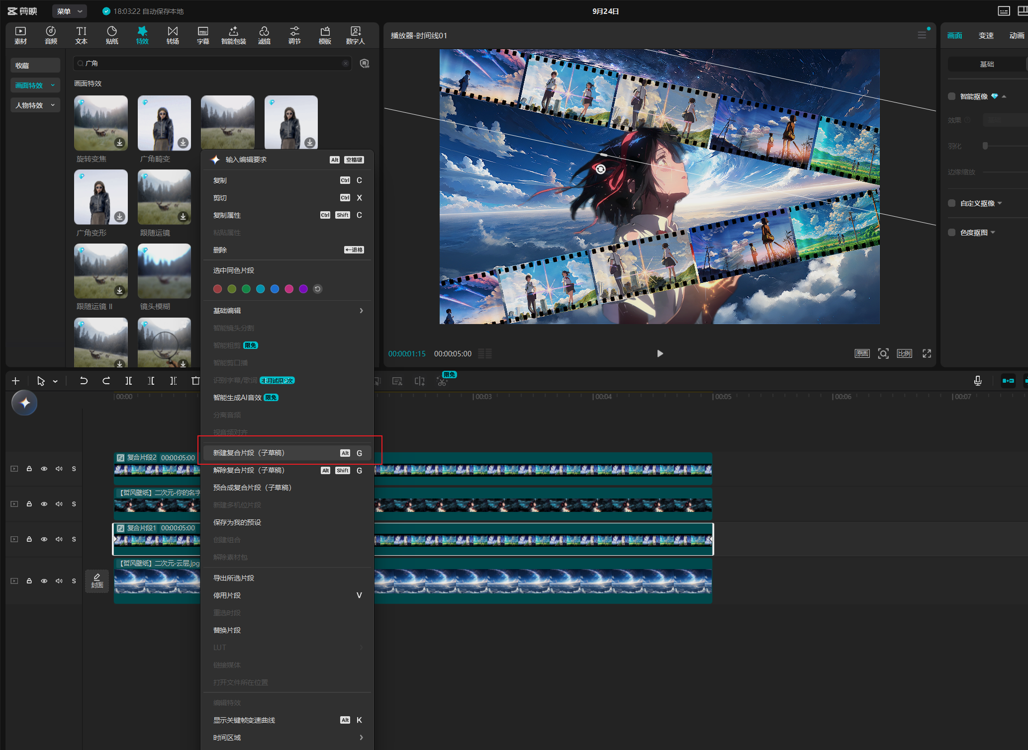Image resolution: width=1028 pixels, height=750 pixels.
Task: Choose 解除复合片段（子草稿）menu entry
Action: click(287, 470)
